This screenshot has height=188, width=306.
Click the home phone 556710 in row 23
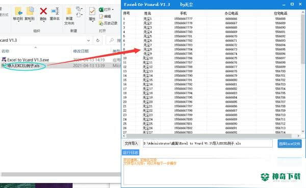pyautogui.click(x=280, y=115)
